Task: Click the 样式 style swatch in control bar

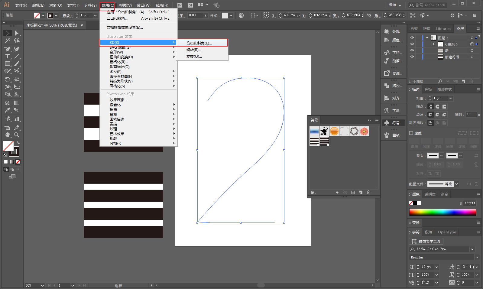Action: [225, 15]
